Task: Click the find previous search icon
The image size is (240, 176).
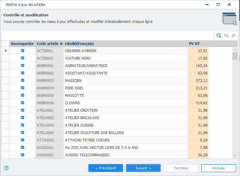Action: pos(226,36)
